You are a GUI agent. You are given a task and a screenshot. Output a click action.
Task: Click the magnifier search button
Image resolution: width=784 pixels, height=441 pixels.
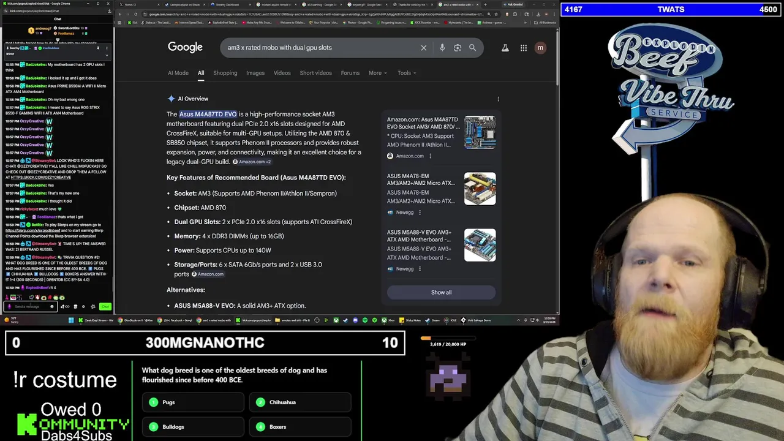tap(472, 48)
